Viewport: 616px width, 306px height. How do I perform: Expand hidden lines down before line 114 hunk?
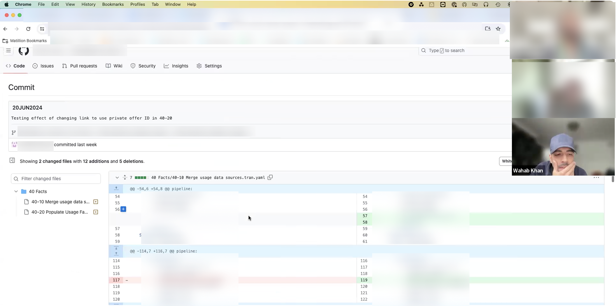point(116,248)
